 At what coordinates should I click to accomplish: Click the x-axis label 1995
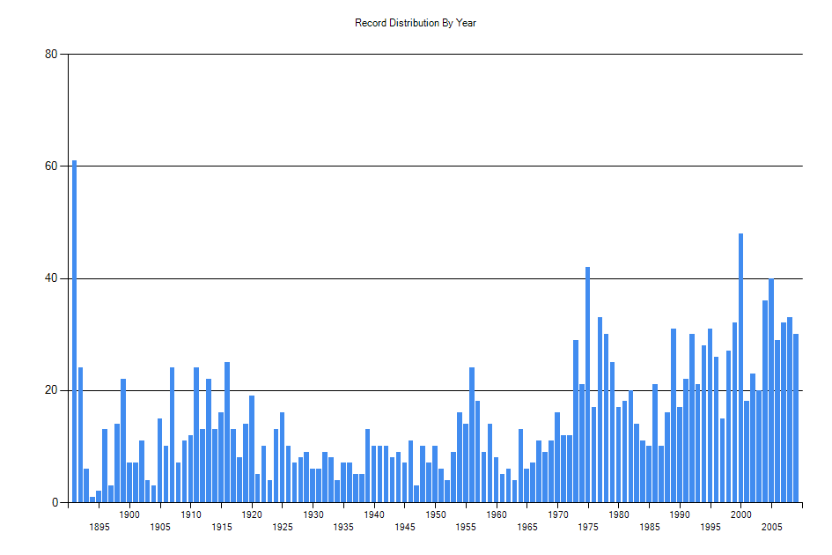pos(711,527)
